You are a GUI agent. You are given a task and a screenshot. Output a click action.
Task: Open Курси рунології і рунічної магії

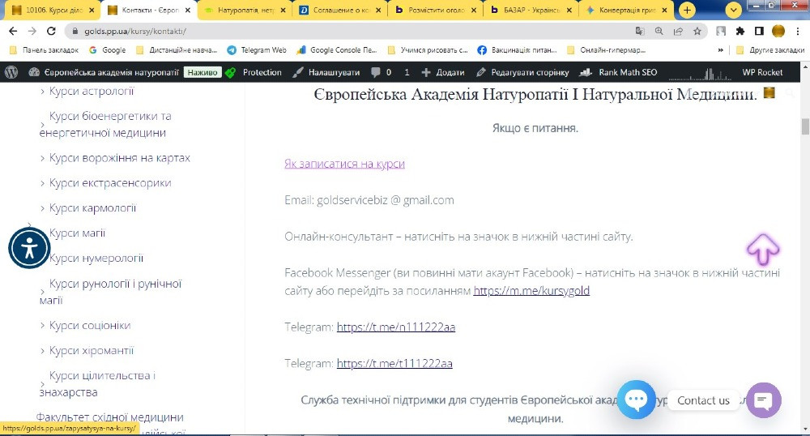(110, 292)
